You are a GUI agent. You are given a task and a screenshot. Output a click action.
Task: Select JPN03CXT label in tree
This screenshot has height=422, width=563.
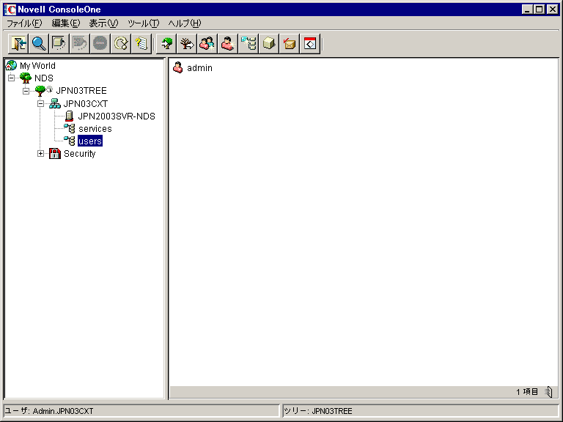click(86, 104)
